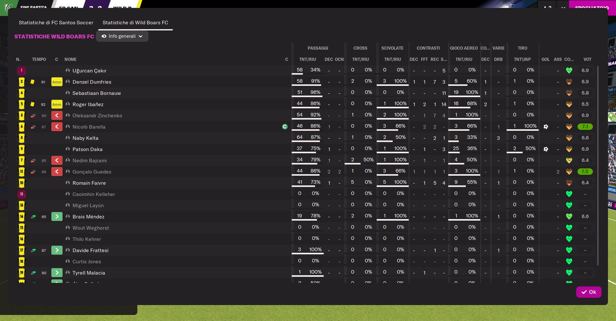
Task: Open the Info generali view dropdown
Action: coord(122,36)
